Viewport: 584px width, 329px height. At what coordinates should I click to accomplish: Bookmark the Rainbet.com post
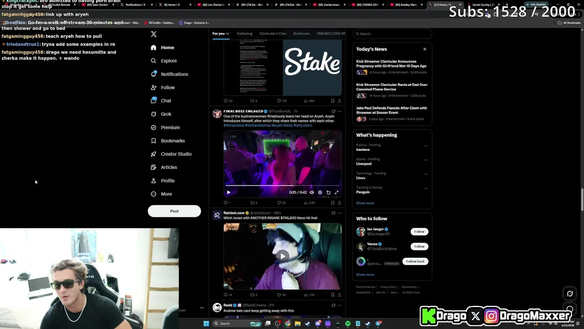point(333,295)
